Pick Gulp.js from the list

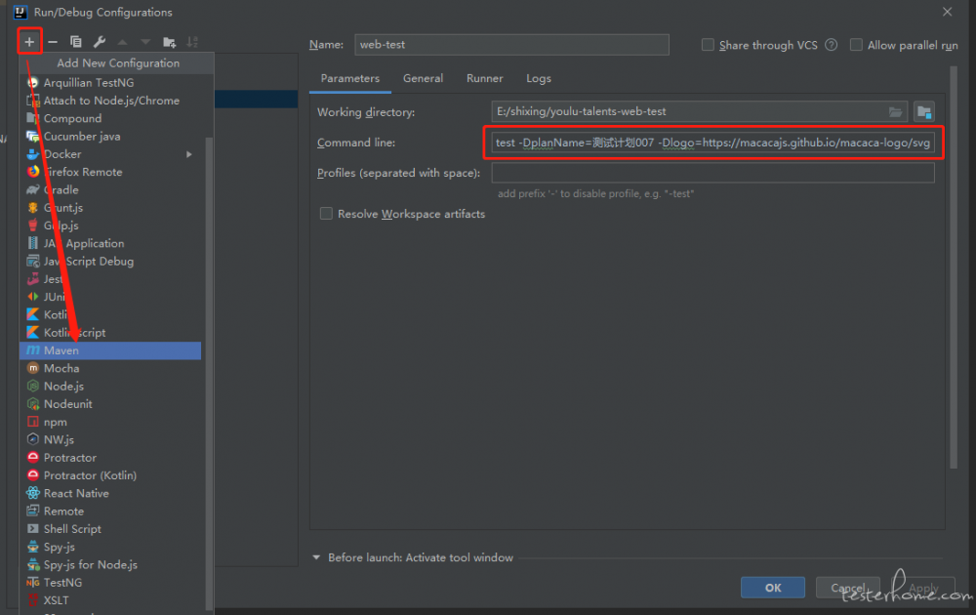[x=110, y=225]
